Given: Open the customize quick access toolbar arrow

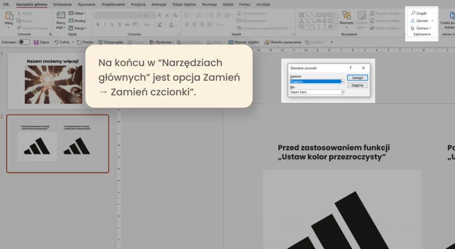Looking at the screenshot, I should tap(331, 42).
